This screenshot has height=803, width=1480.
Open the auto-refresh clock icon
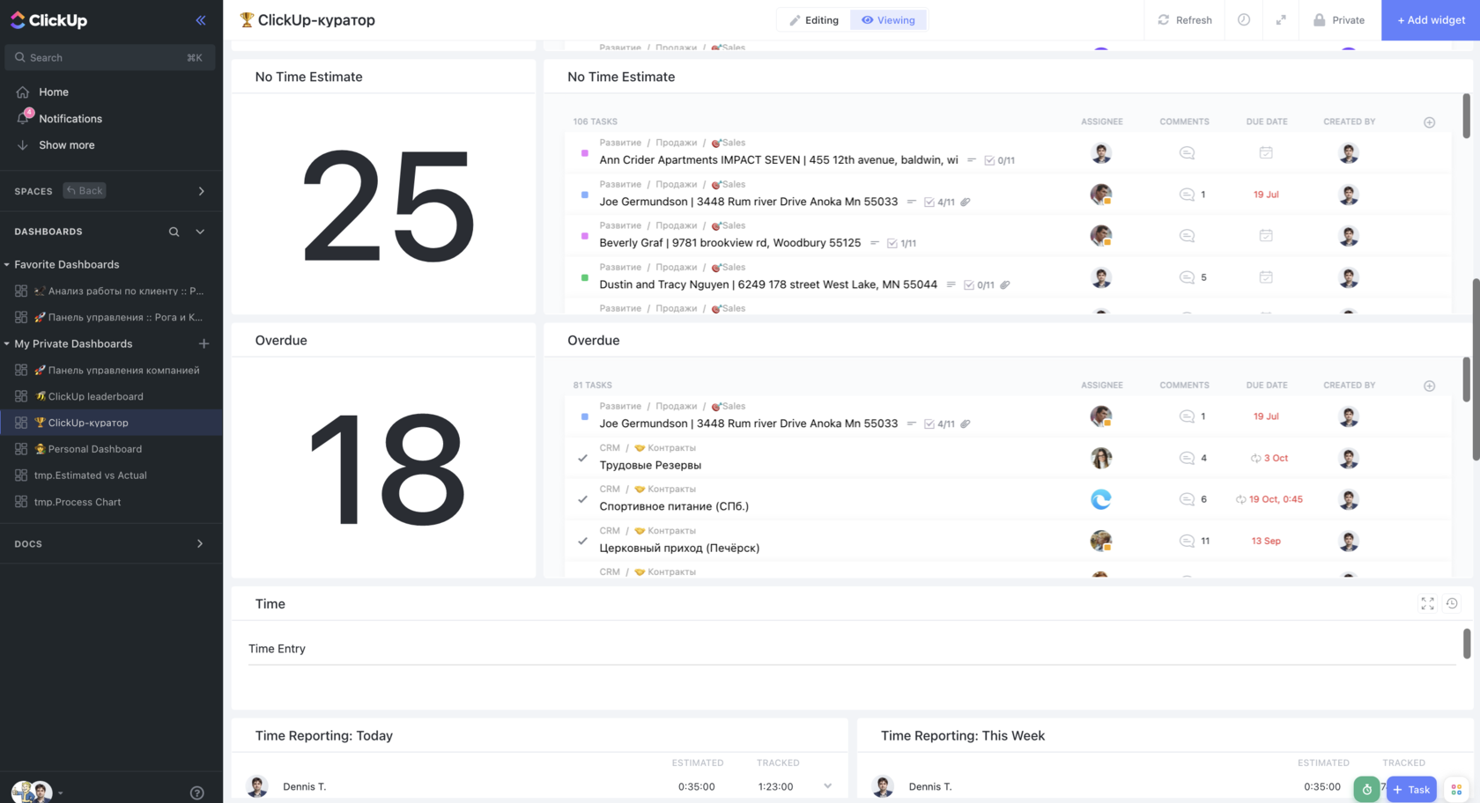click(1243, 20)
